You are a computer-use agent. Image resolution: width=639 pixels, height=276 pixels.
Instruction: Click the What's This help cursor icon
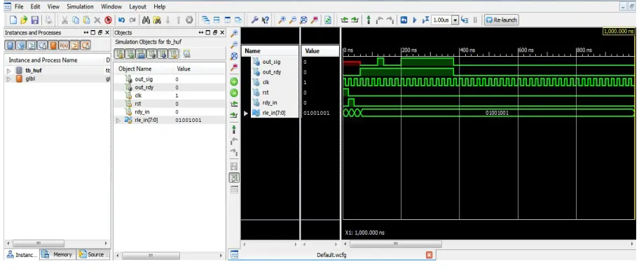point(266,20)
